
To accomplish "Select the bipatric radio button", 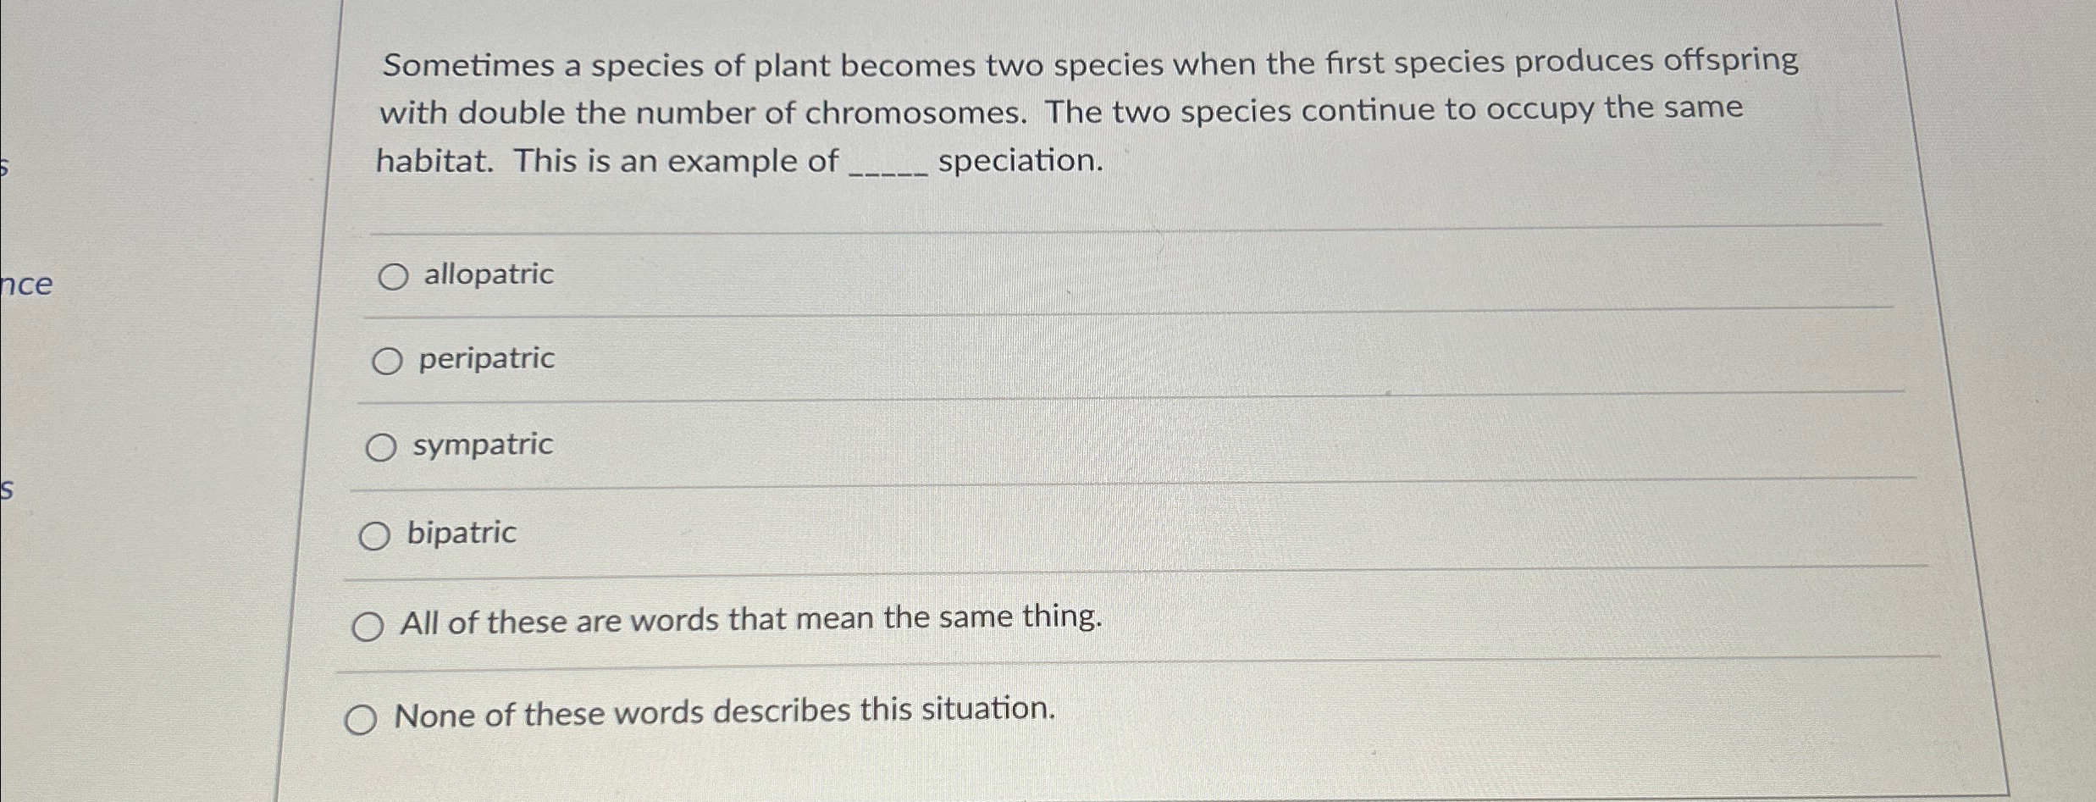I will tap(375, 535).
